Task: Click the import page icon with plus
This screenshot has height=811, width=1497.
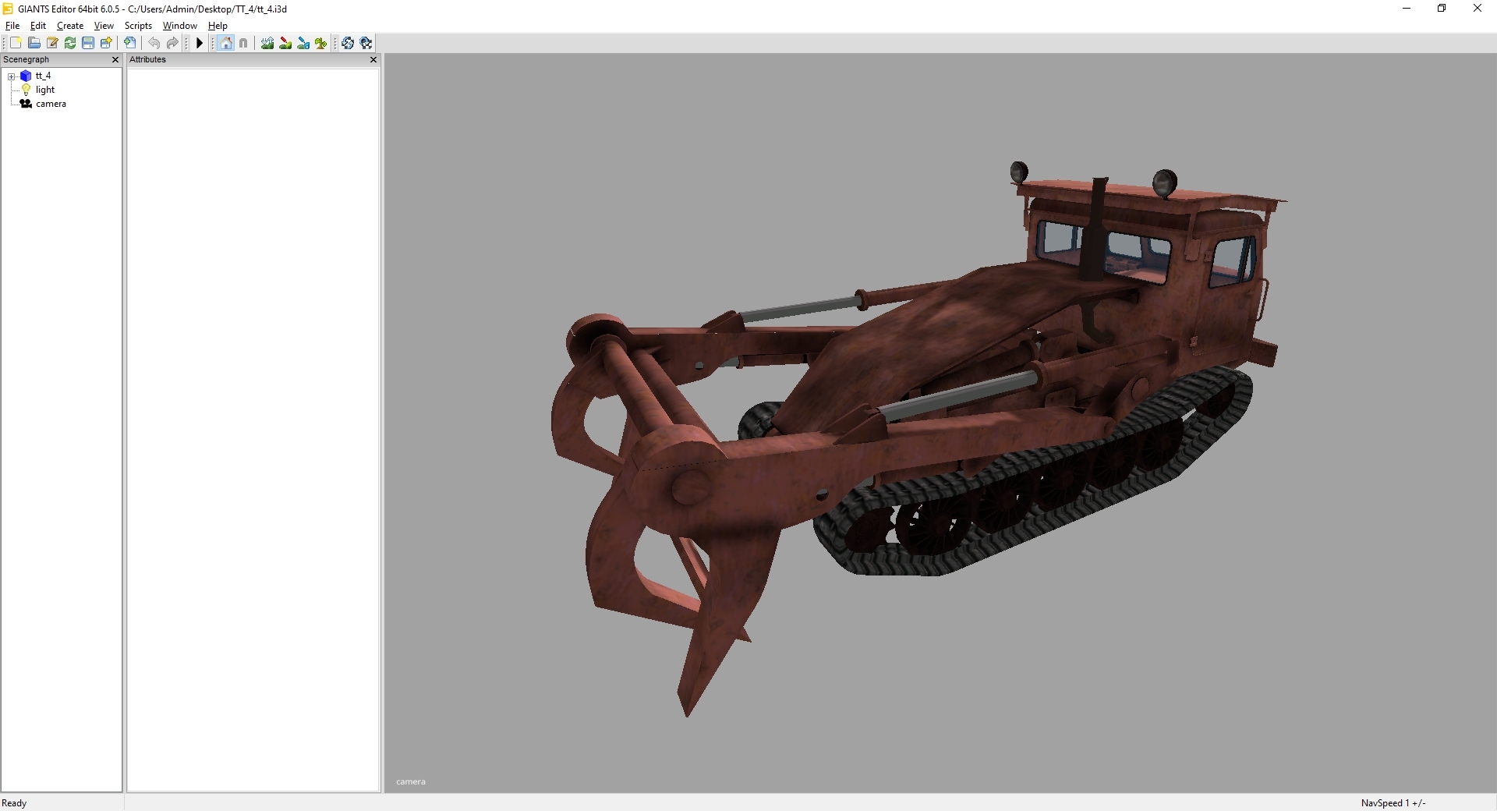Action: (130, 43)
